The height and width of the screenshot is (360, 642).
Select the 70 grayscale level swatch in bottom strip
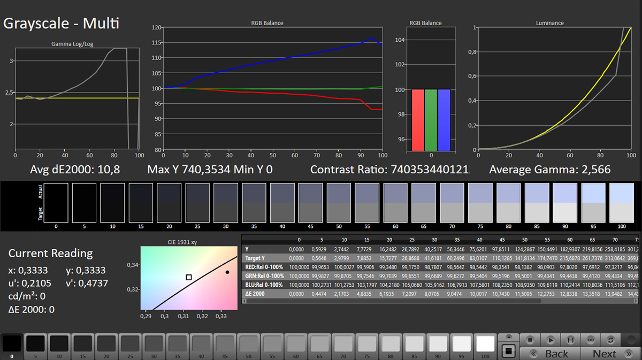point(342,346)
